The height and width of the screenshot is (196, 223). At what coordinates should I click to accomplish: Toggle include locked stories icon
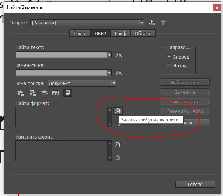tap(33, 93)
